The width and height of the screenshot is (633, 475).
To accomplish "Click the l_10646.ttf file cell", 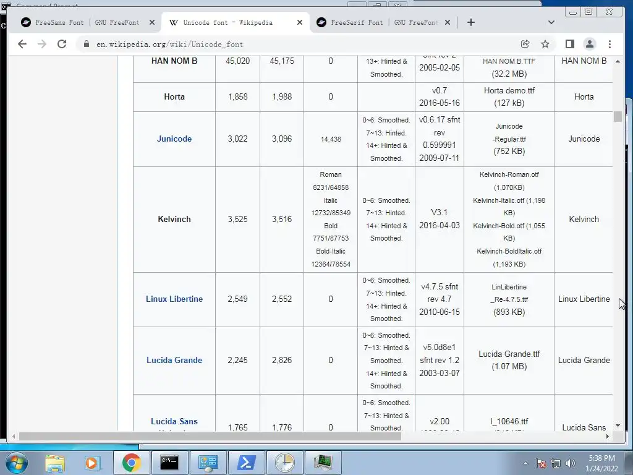I will point(509,413).
